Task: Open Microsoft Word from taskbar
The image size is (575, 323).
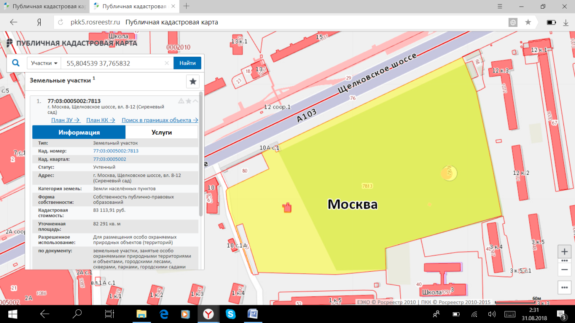Action: pos(253,314)
